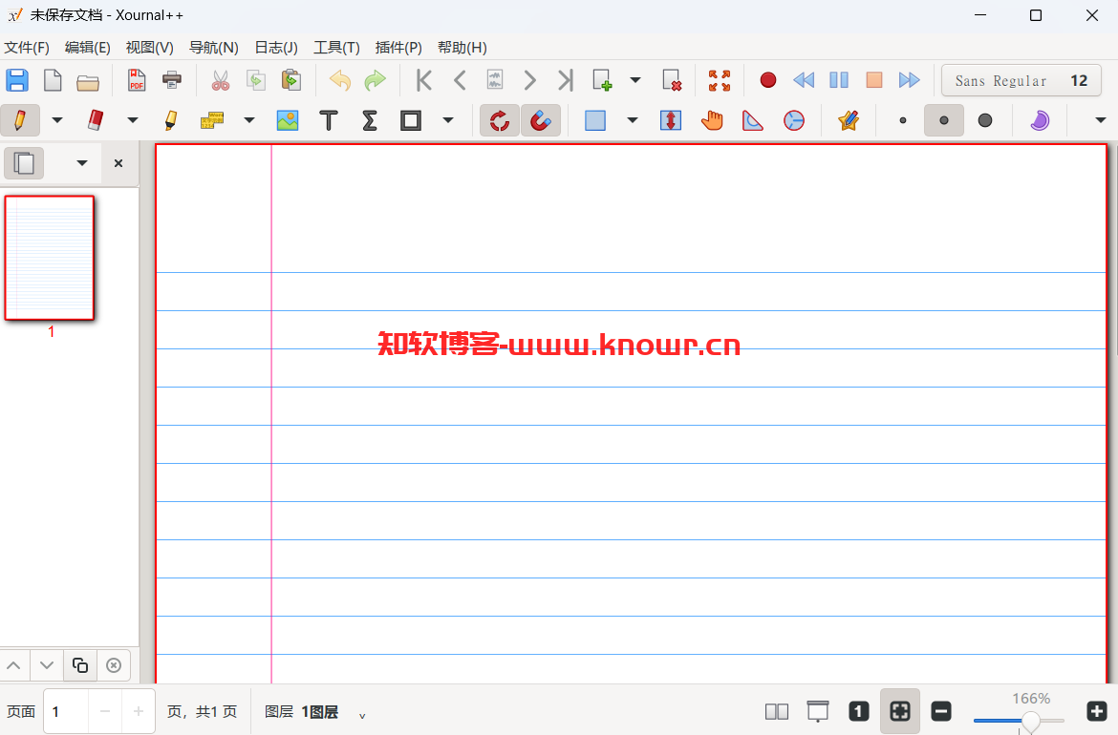Open the 日志(J) menu

[276, 48]
